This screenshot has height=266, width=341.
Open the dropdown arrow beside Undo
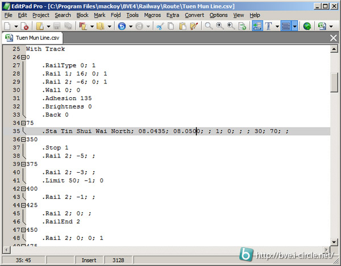pos(131,26)
